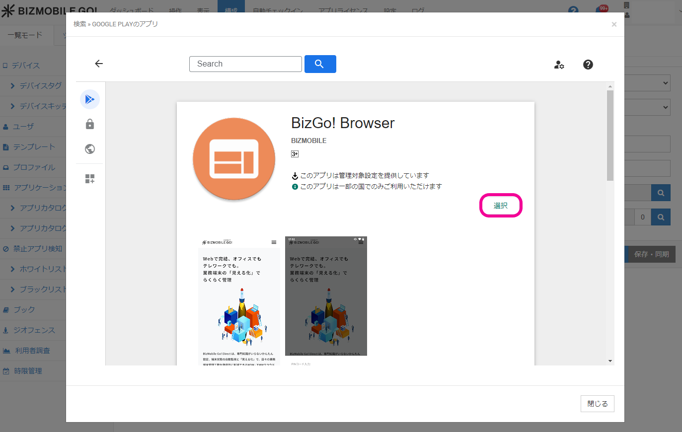Close the dialog with the × button

tap(614, 24)
